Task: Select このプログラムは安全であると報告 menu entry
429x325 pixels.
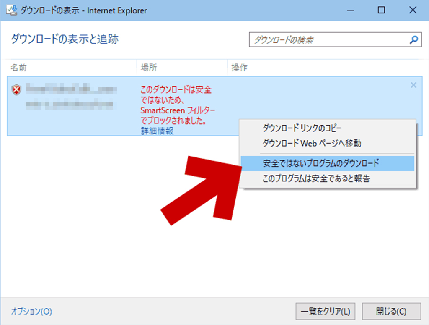Action: tap(328, 178)
